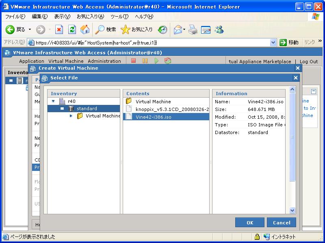This screenshot has height=243, width=325.
Task: Click the red Power Off virtual machine icon
Action: [134, 61]
